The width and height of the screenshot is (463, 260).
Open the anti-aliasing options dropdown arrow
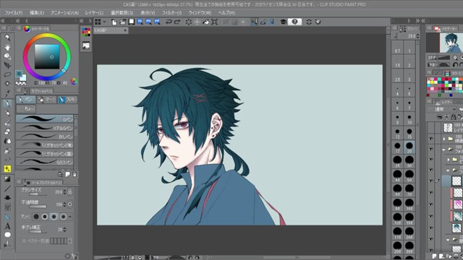pos(70,217)
